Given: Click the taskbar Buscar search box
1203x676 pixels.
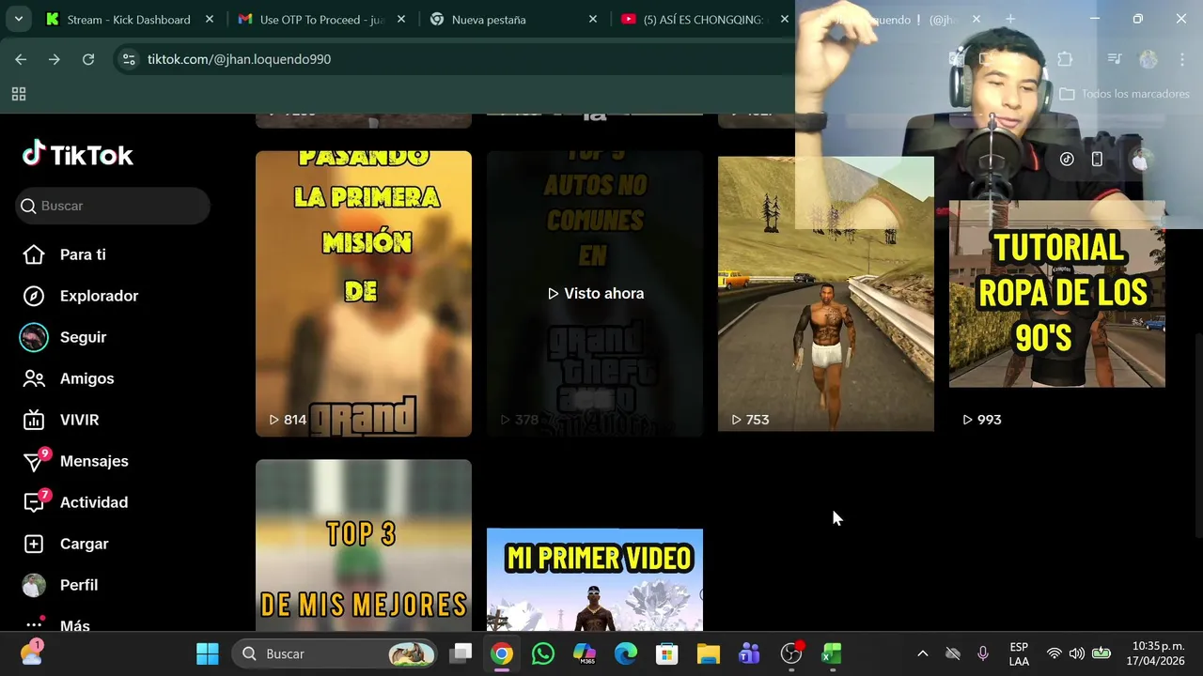Looking at the screenshot, I should click(x=336, y=653).
